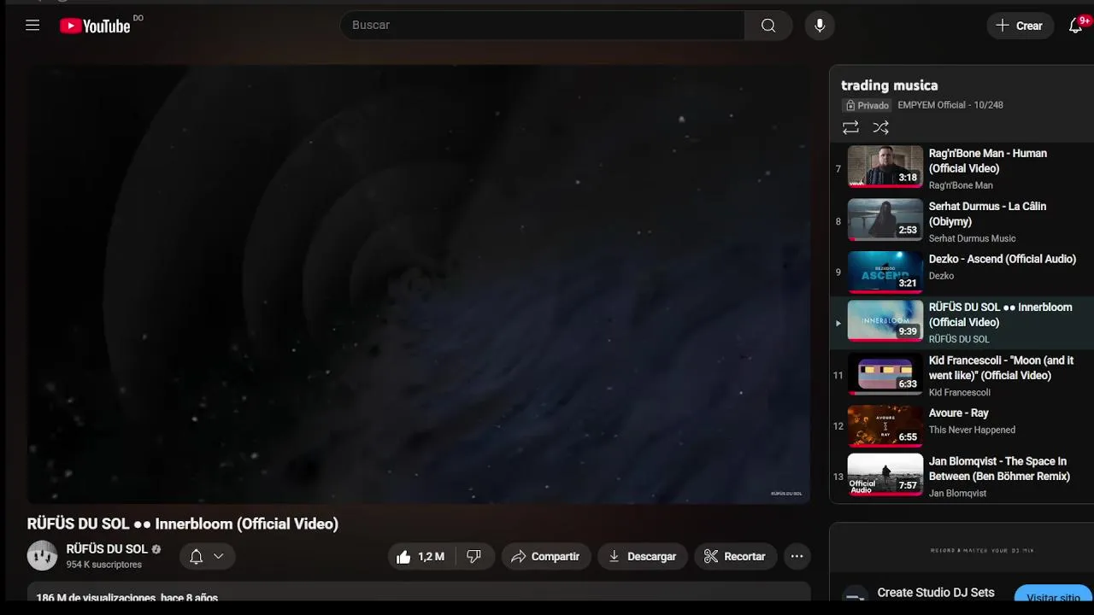Click Descargar download button

click(x=642, y=556)
